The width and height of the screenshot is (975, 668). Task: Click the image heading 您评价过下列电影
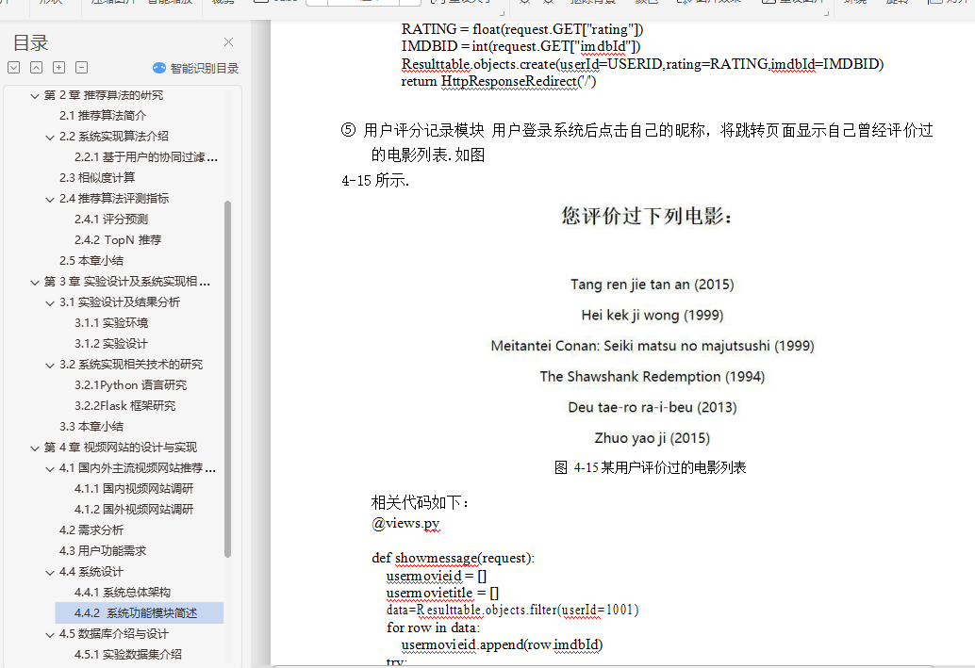pos(647,217)
